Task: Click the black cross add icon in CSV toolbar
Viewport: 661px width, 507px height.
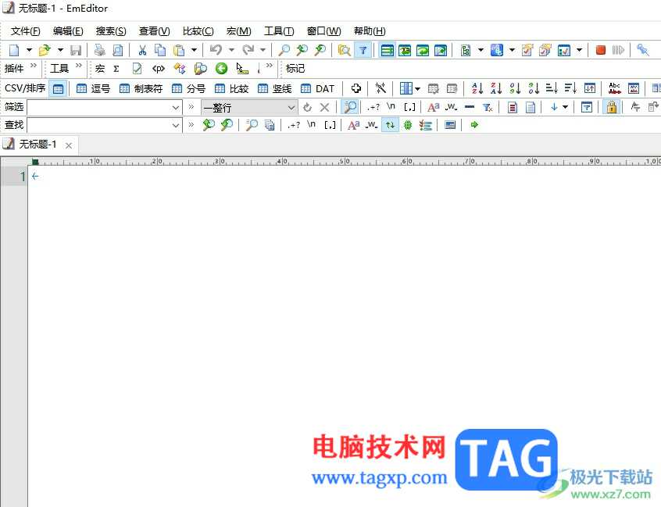Action: [x=356, y=88]
